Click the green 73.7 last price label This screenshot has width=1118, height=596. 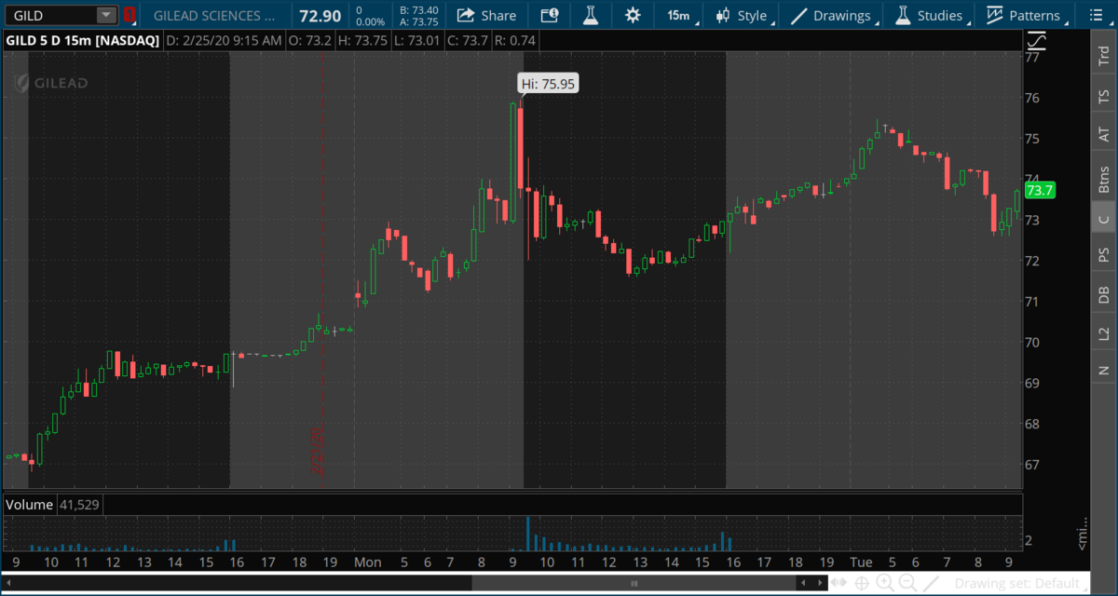(1039, 191)
